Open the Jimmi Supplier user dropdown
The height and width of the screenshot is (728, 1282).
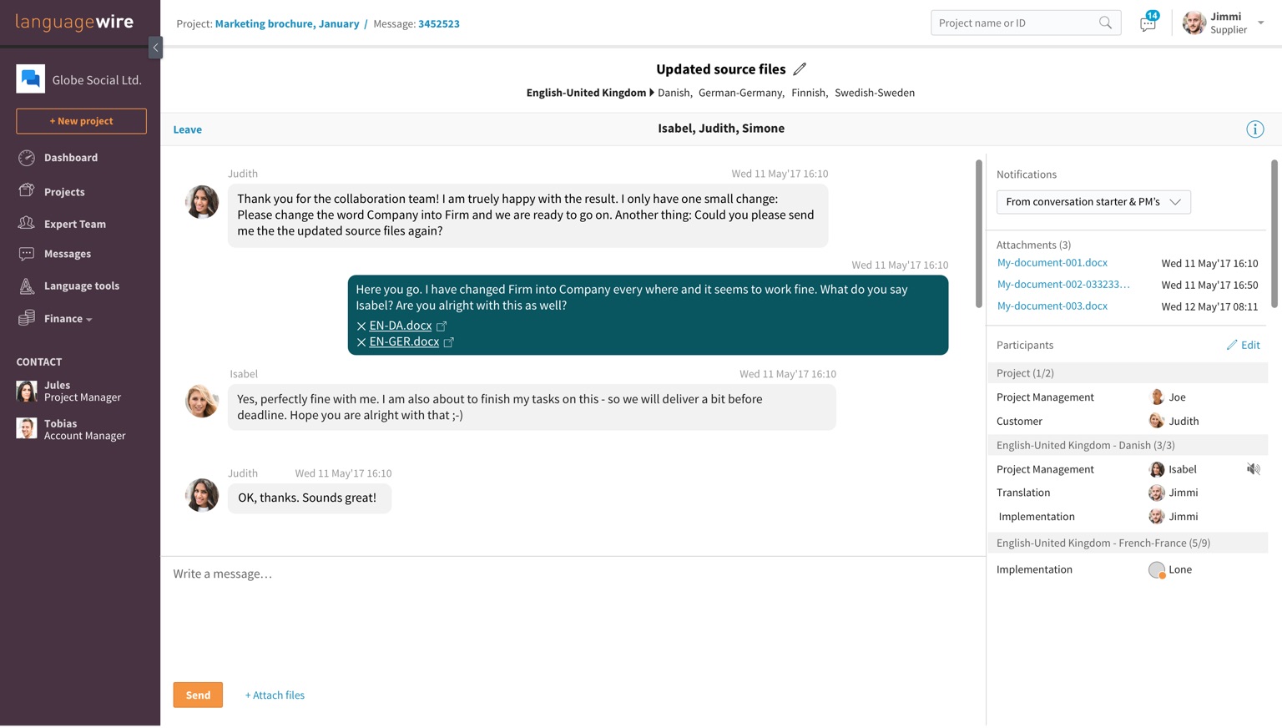tap(1259, 23)
